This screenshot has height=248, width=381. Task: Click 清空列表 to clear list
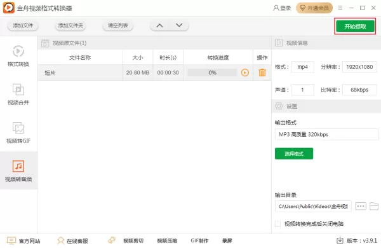click(x=118, y=25)
